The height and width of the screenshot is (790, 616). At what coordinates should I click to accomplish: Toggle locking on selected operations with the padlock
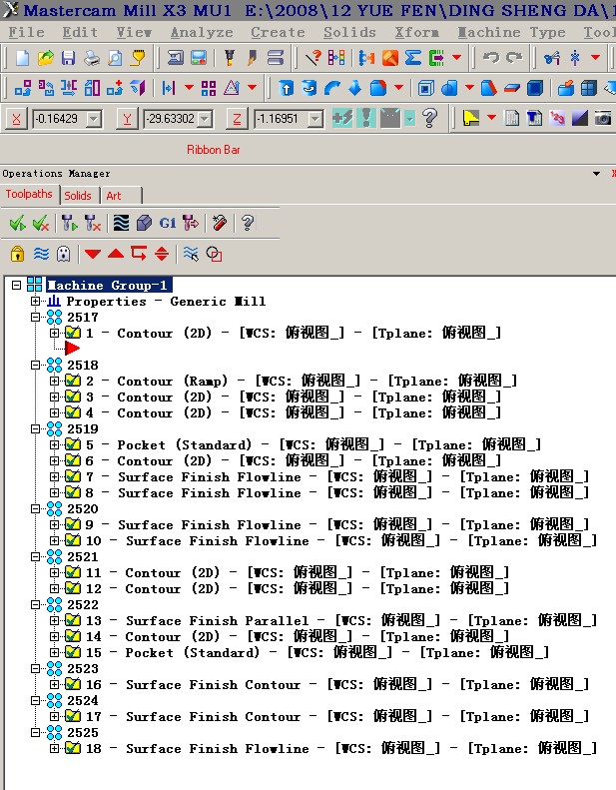17,254
